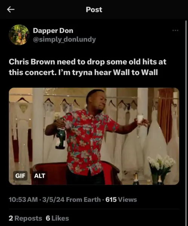Screen dimensions: 188x226
Task: Click the Post header title
Action: 94,10
